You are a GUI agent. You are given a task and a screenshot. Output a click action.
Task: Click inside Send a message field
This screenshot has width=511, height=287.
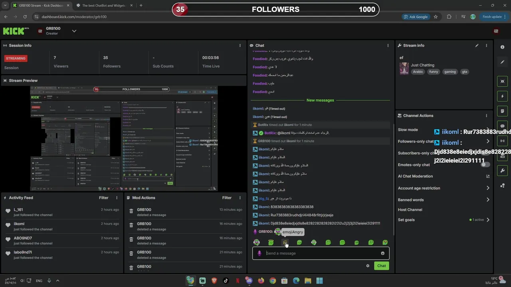tap(322, 253)
